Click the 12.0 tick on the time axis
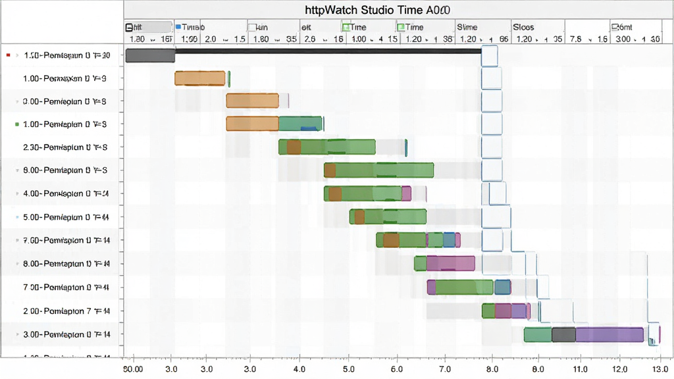The width and height of the screenshot is (674, 379). point(619,369)
